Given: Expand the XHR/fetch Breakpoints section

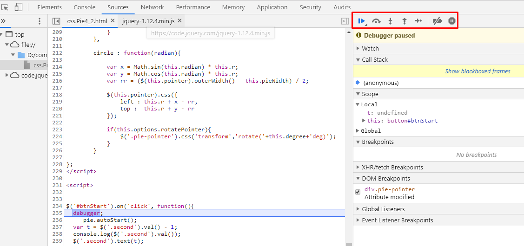Looking at the screenshot, I should (x=358, y=167).
